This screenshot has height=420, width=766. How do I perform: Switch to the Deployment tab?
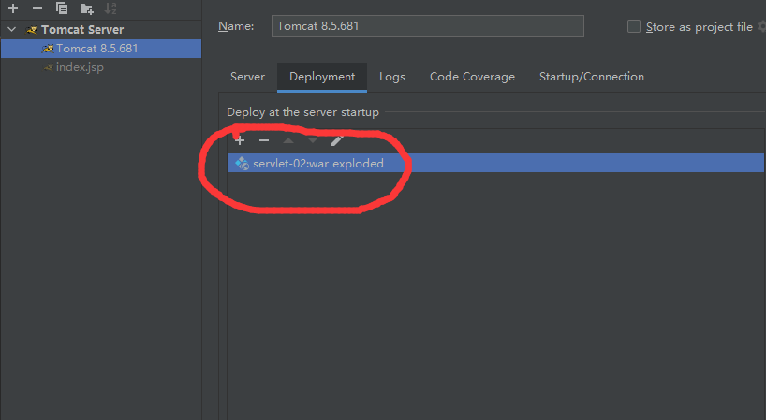click(x=322, y=77)
